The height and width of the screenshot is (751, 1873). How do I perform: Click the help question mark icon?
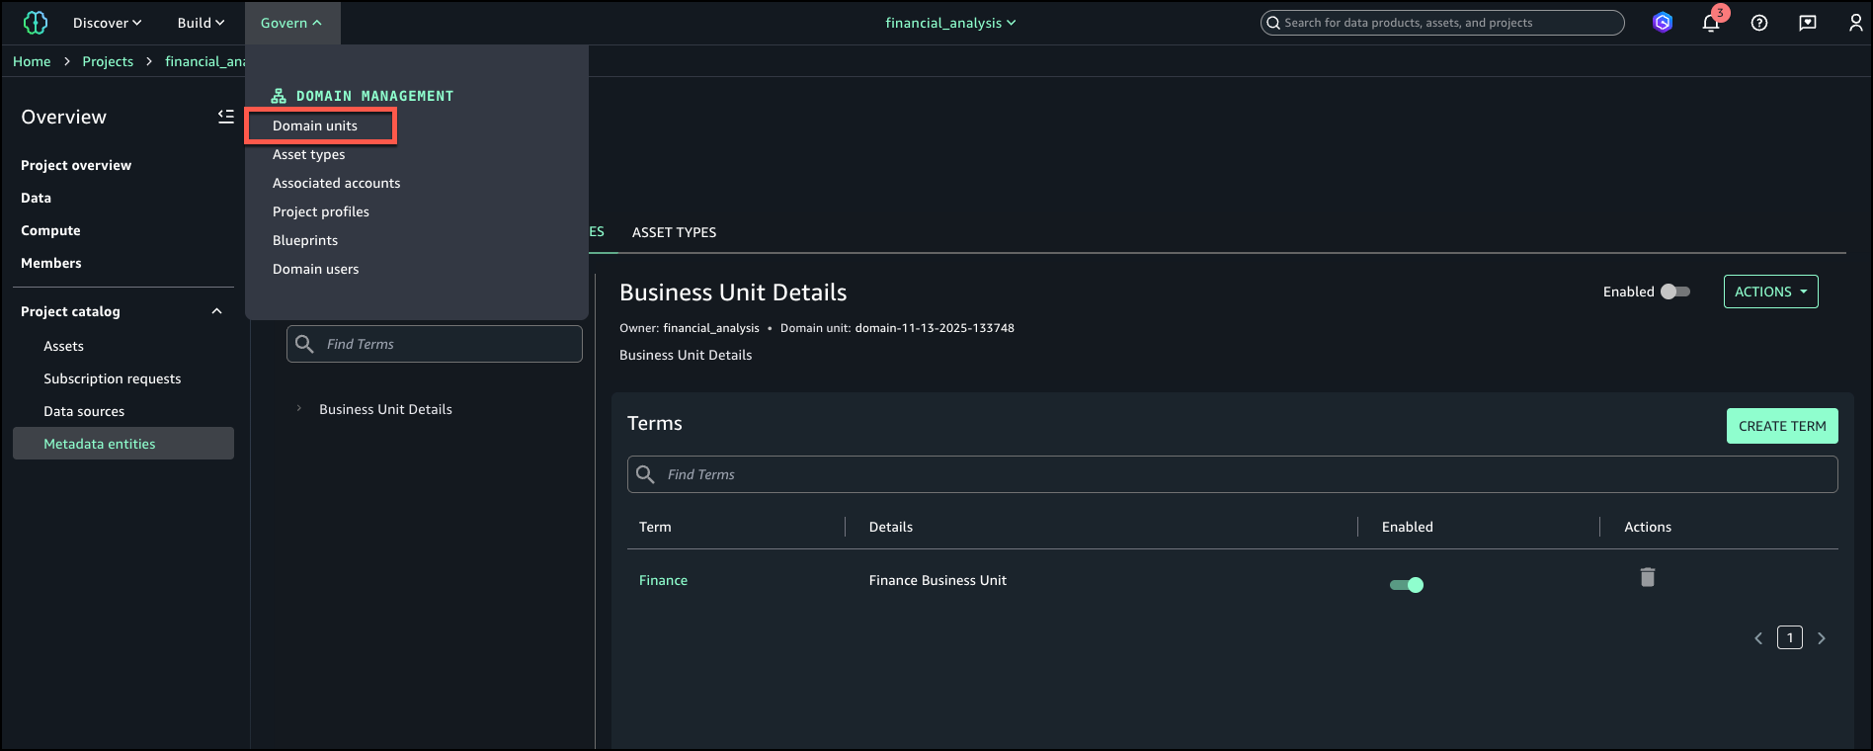click(1759, 23)
